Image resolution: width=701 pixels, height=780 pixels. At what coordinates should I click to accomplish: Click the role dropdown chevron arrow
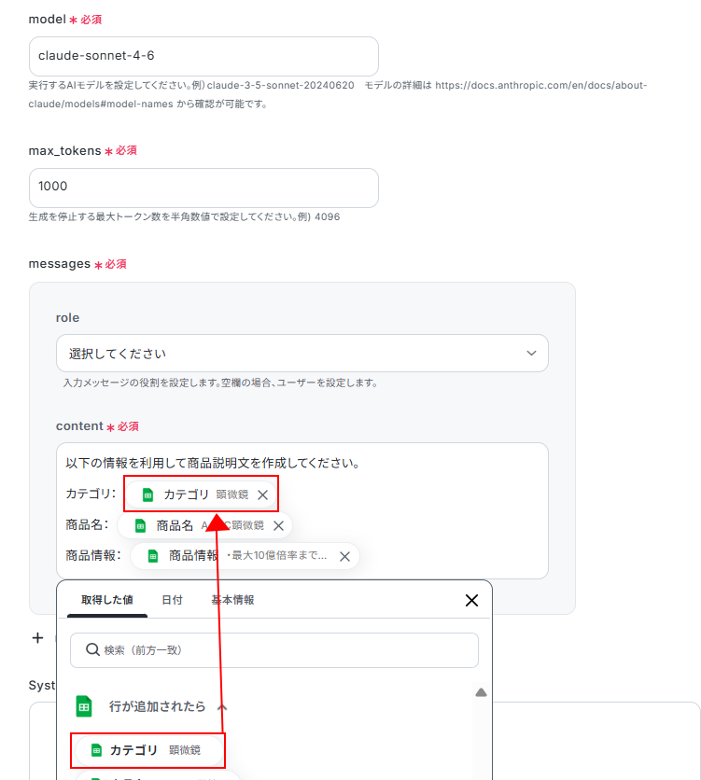[x=531, y=354]
